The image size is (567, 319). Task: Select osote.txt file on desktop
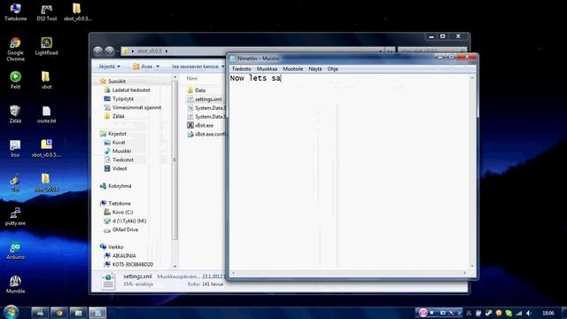46,114
